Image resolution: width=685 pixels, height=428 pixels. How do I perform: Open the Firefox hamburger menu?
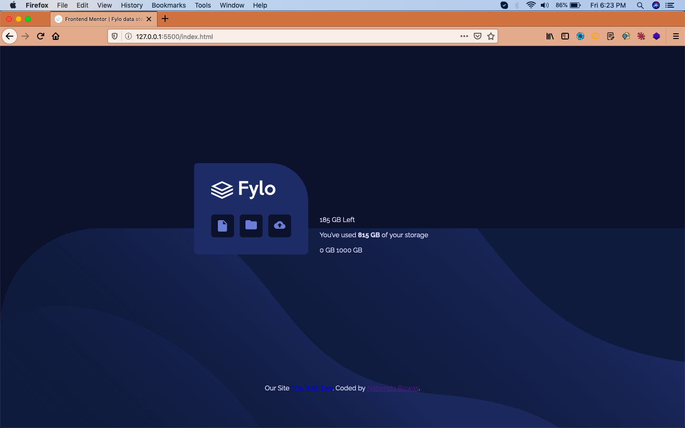pos(675,36)
